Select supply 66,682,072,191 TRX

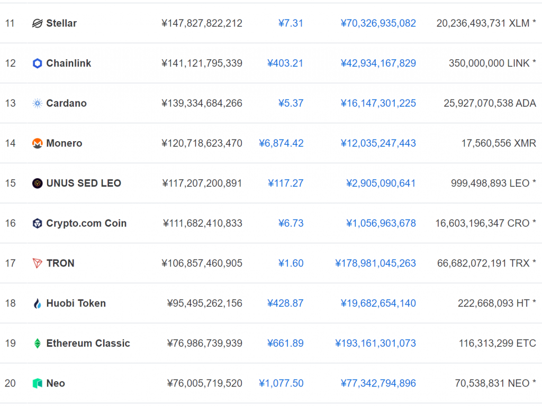point(483,263)
